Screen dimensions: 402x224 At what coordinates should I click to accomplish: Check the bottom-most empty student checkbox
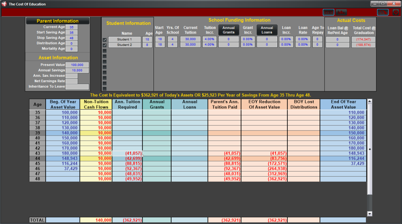104,89
